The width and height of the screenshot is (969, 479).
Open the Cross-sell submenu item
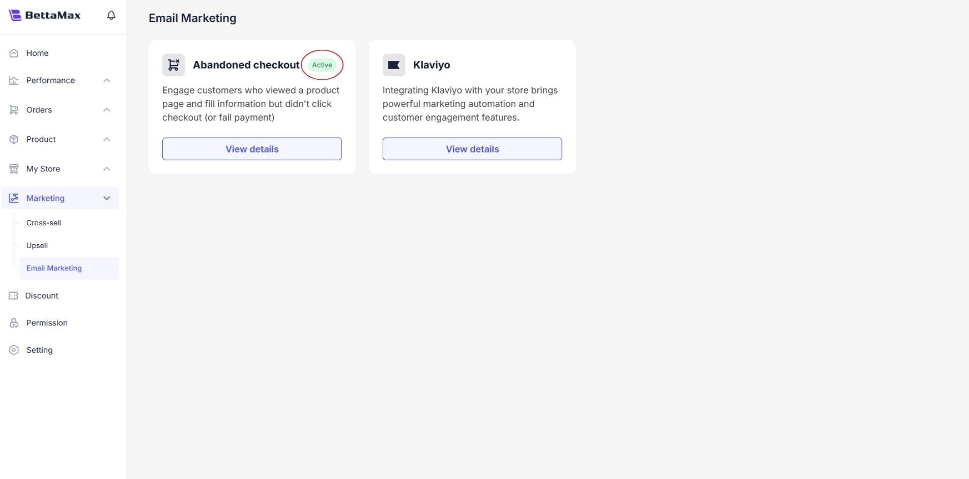44,223
